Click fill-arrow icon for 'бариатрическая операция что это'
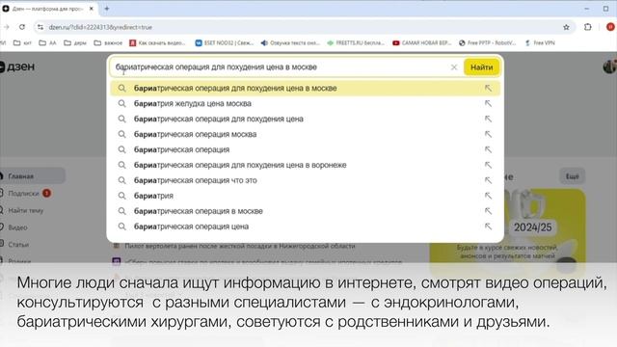 click(488, 180)
